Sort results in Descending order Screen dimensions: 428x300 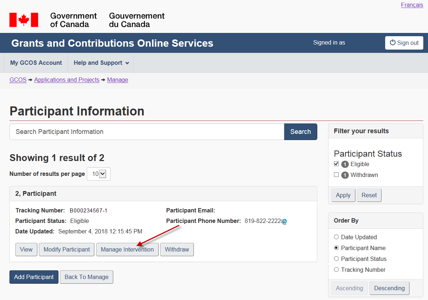389,288
